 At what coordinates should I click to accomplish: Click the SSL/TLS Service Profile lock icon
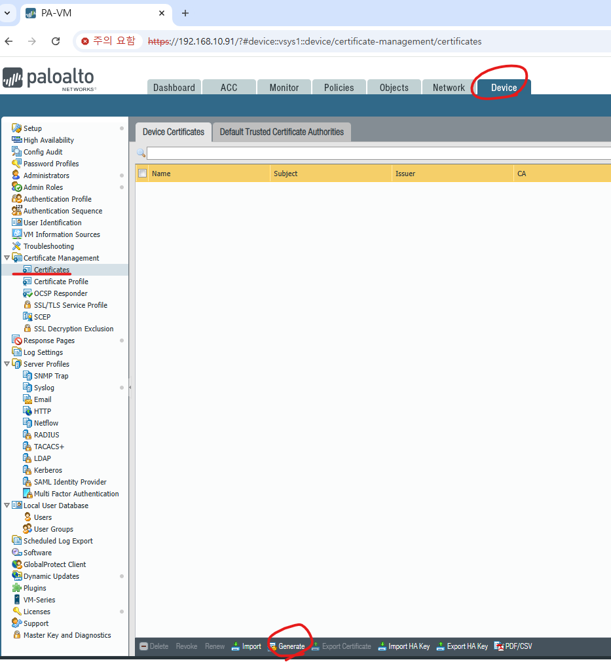pos(28,305)
